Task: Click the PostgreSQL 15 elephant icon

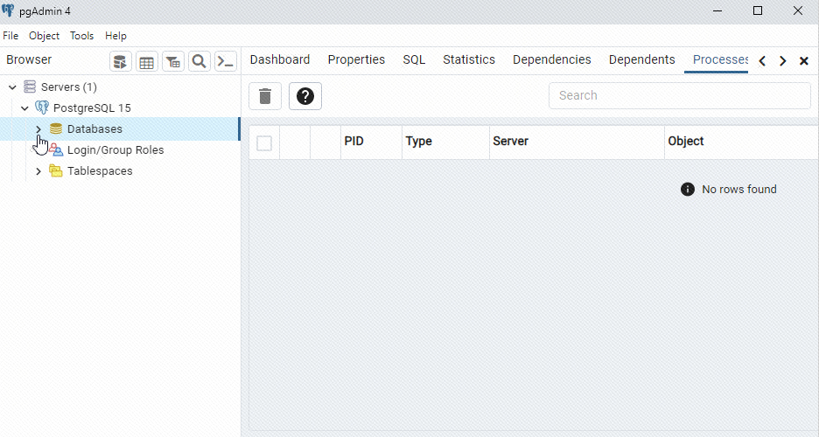Action: [x=42, y=108]
